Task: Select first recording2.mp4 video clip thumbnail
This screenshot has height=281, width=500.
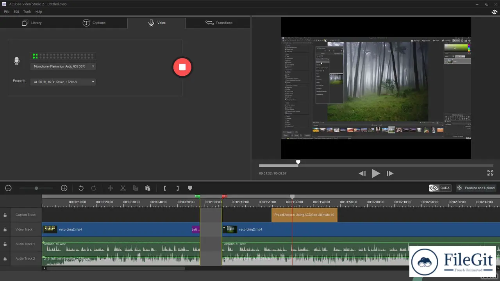Action: coord(50,229)
